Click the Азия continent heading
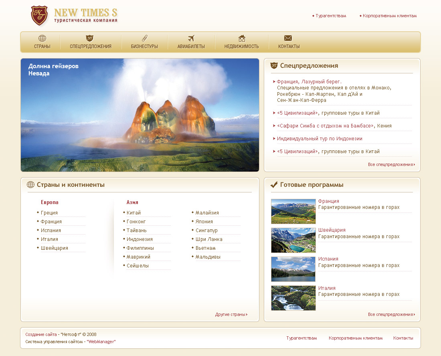Screen dimensions: 441x356 [132, 202]
